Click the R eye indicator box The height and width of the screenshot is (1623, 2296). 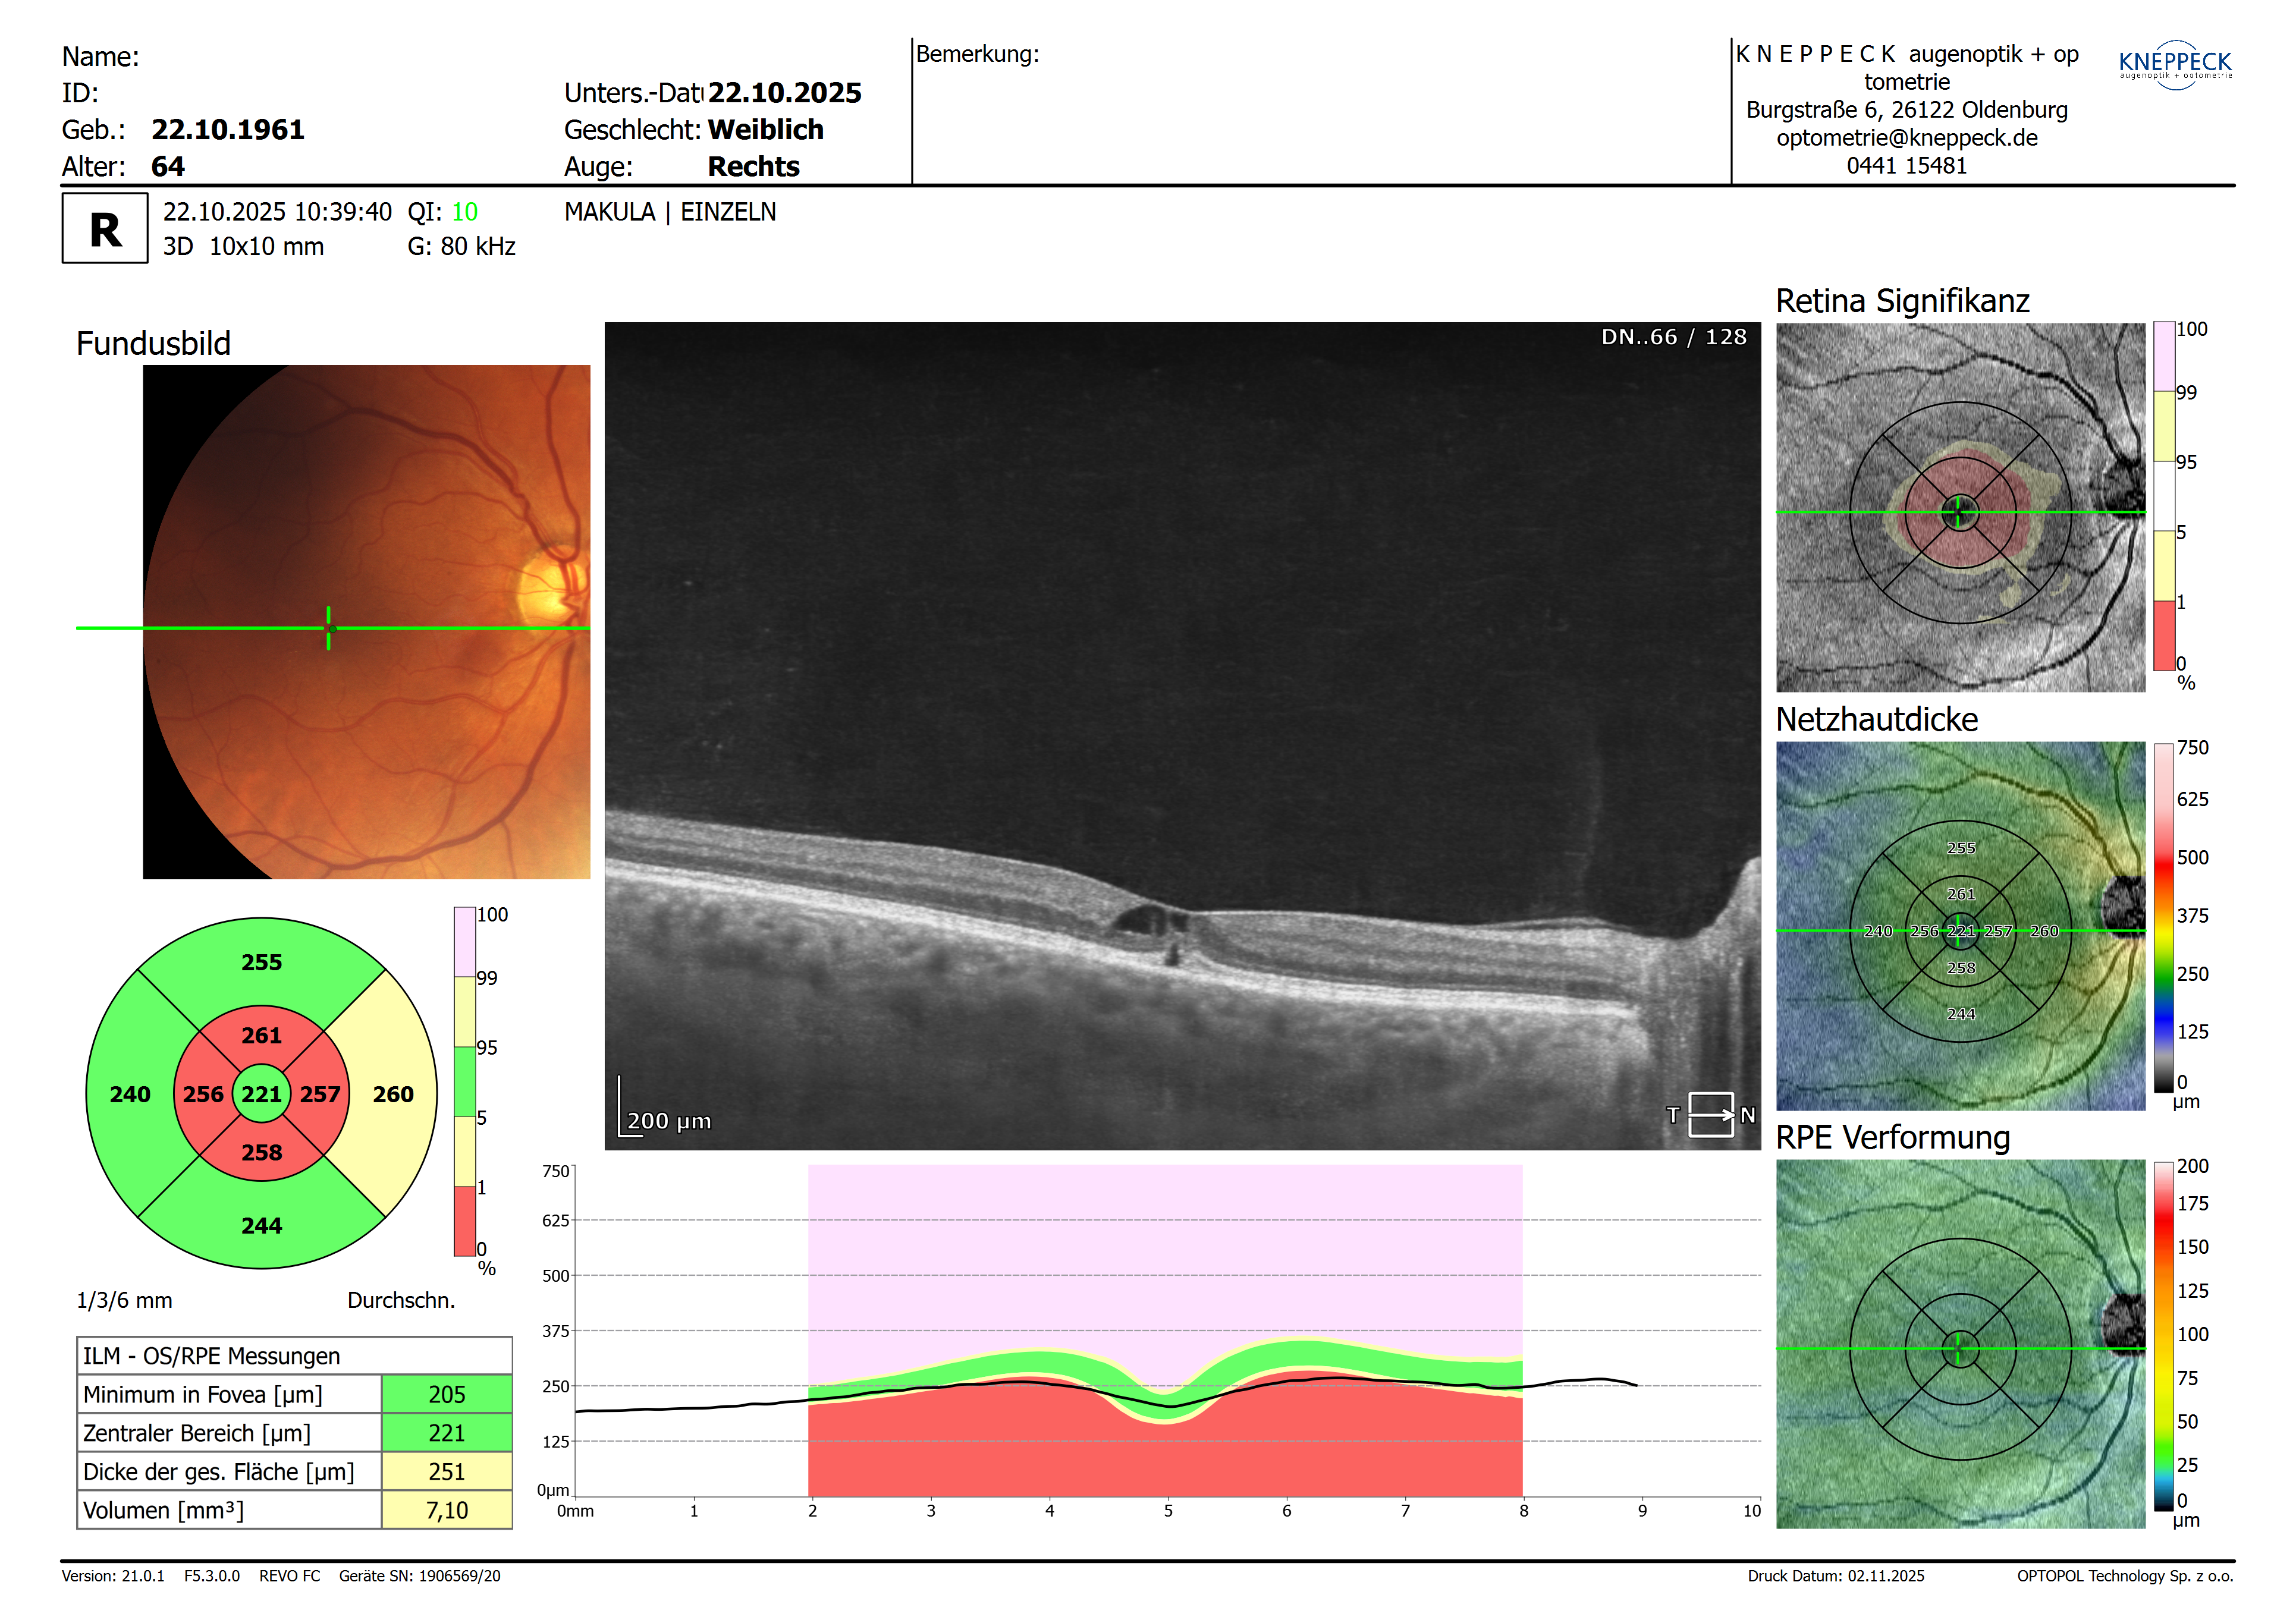(104, 229)
